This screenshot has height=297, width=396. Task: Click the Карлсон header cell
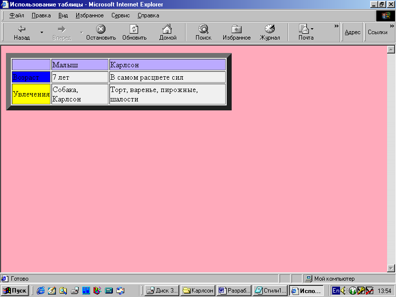tap(167, 65)
